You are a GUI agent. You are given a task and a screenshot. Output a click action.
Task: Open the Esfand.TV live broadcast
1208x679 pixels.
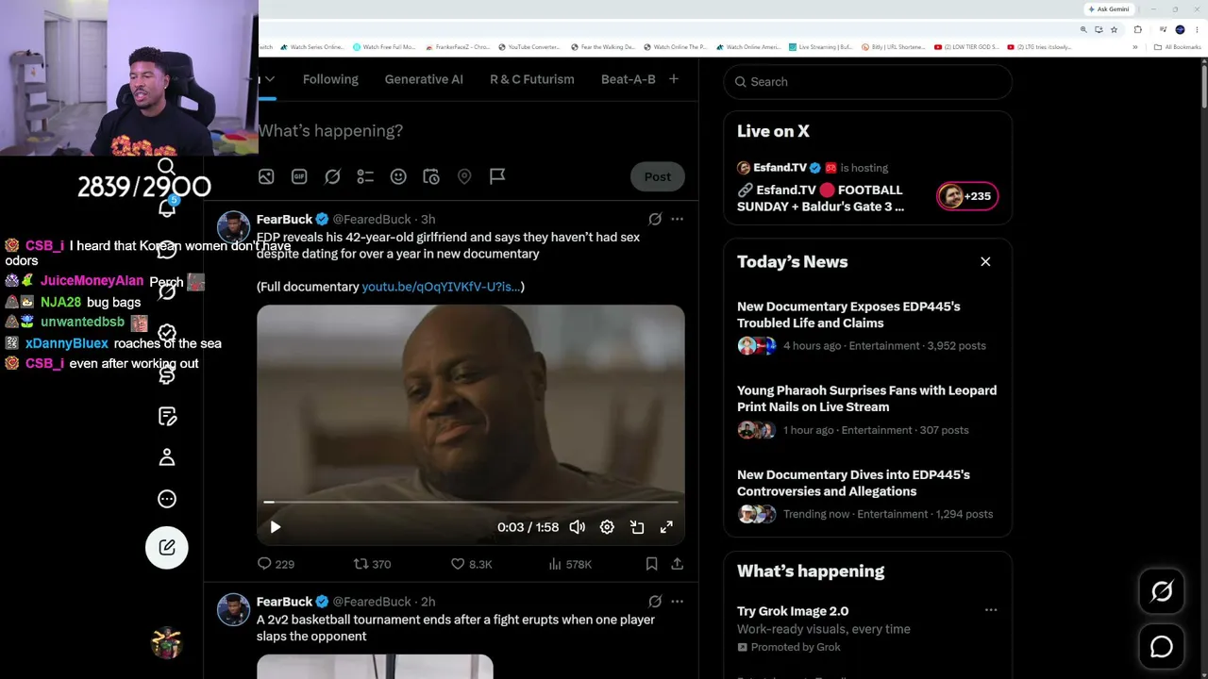[821, 198]
